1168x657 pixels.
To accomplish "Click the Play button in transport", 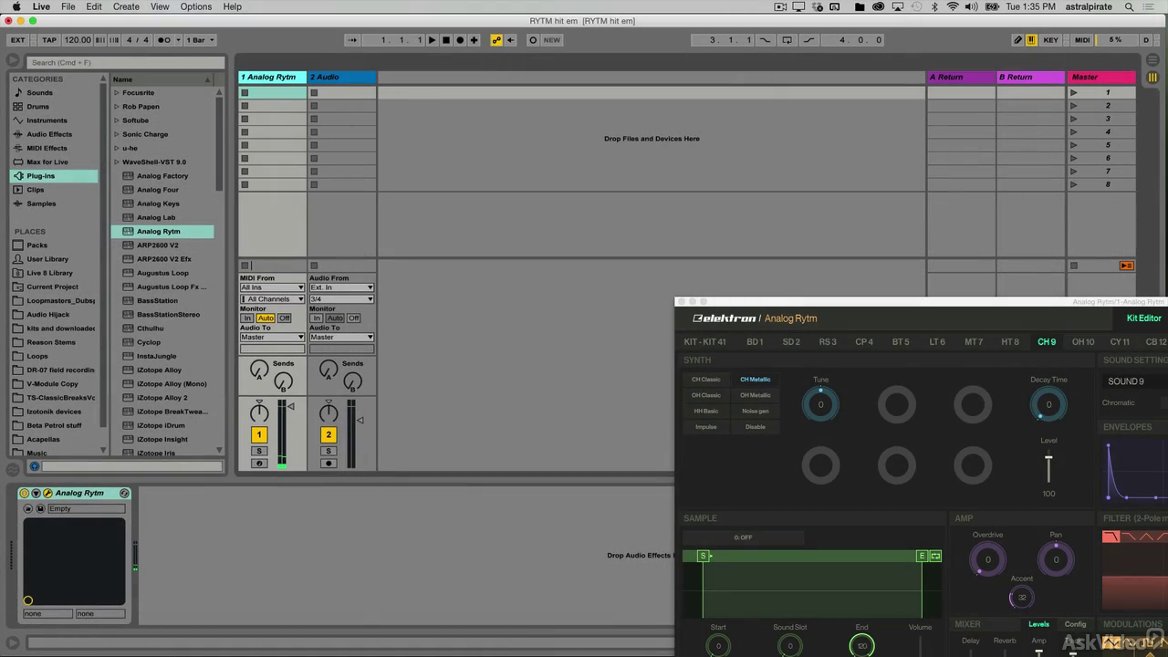I will 433,40.
